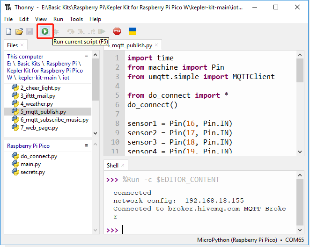Click the network config IP address in Shell
Screen dimensions: 310x247
click(x=214, y=201)
